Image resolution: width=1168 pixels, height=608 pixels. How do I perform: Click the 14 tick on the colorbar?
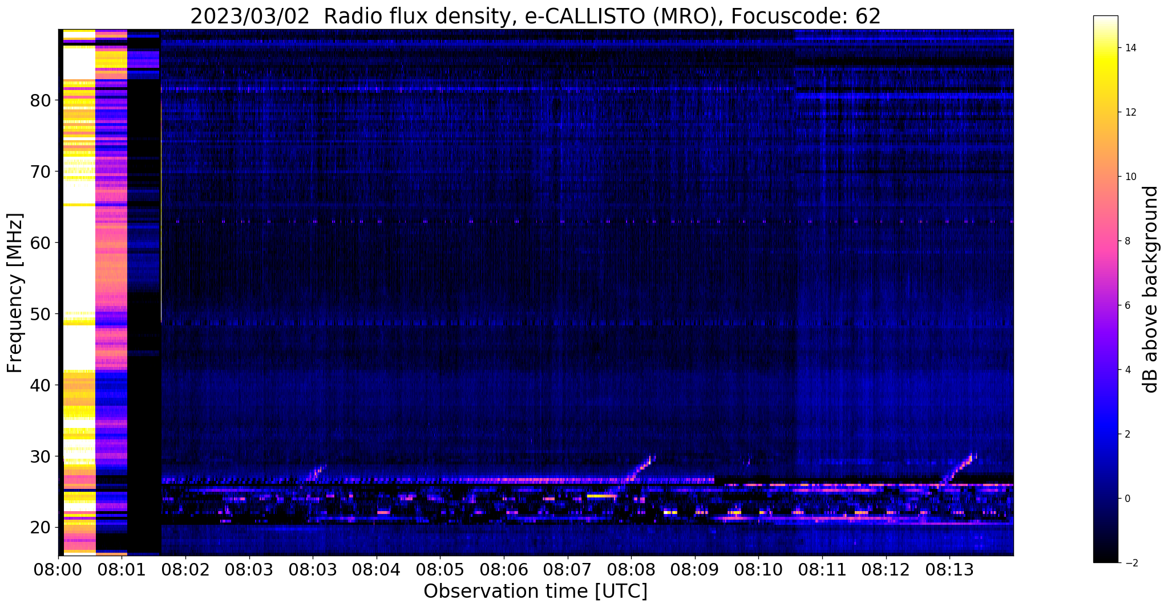pos(1130,48)
